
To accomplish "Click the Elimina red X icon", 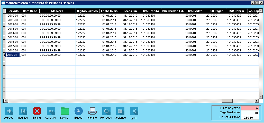I will (x=37, y=111).
